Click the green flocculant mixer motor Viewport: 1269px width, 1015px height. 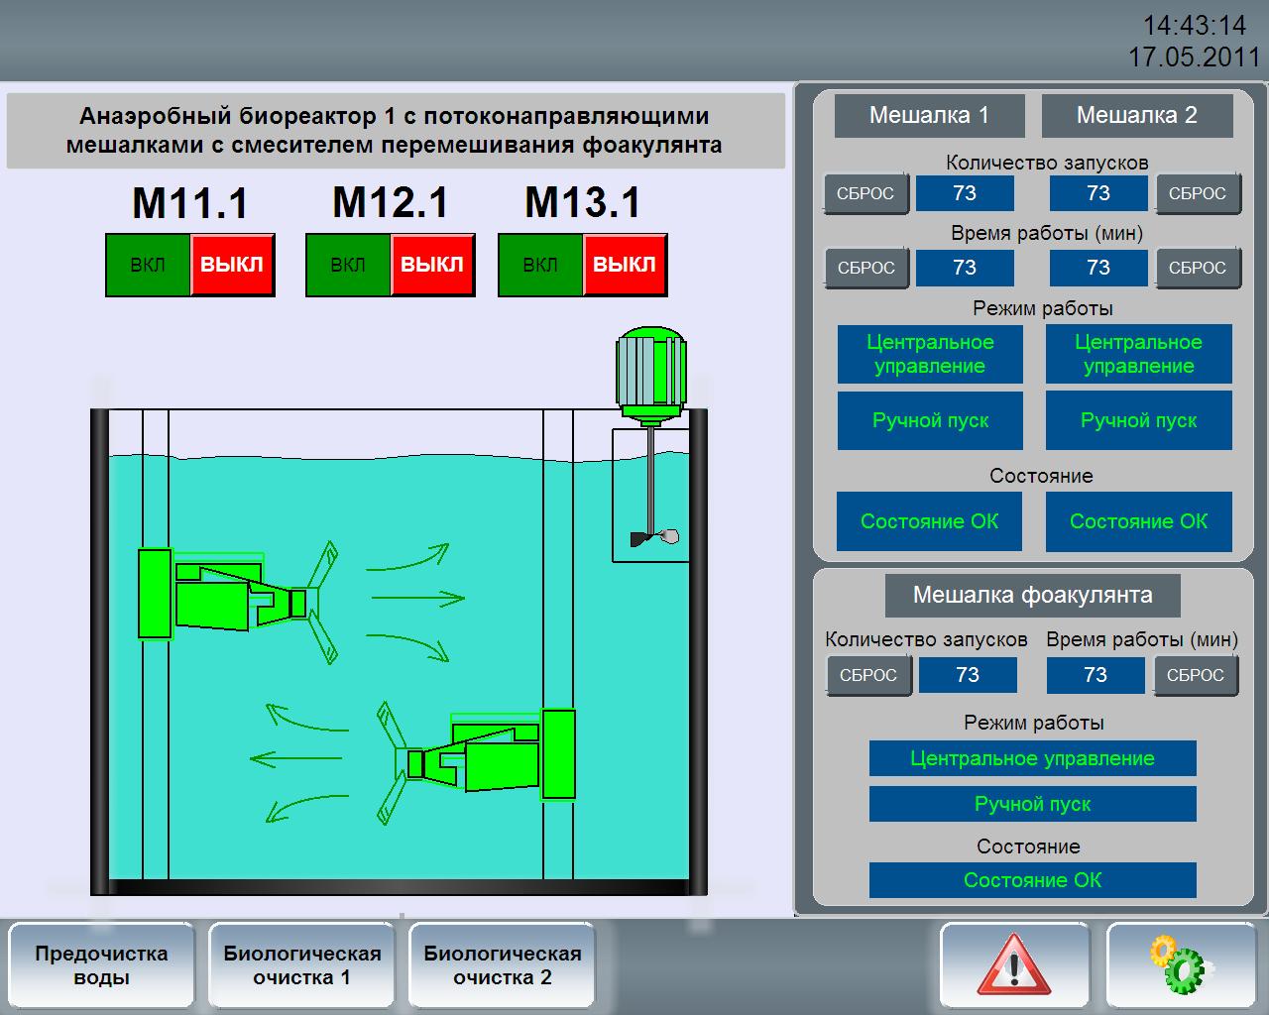click(650, 372)
